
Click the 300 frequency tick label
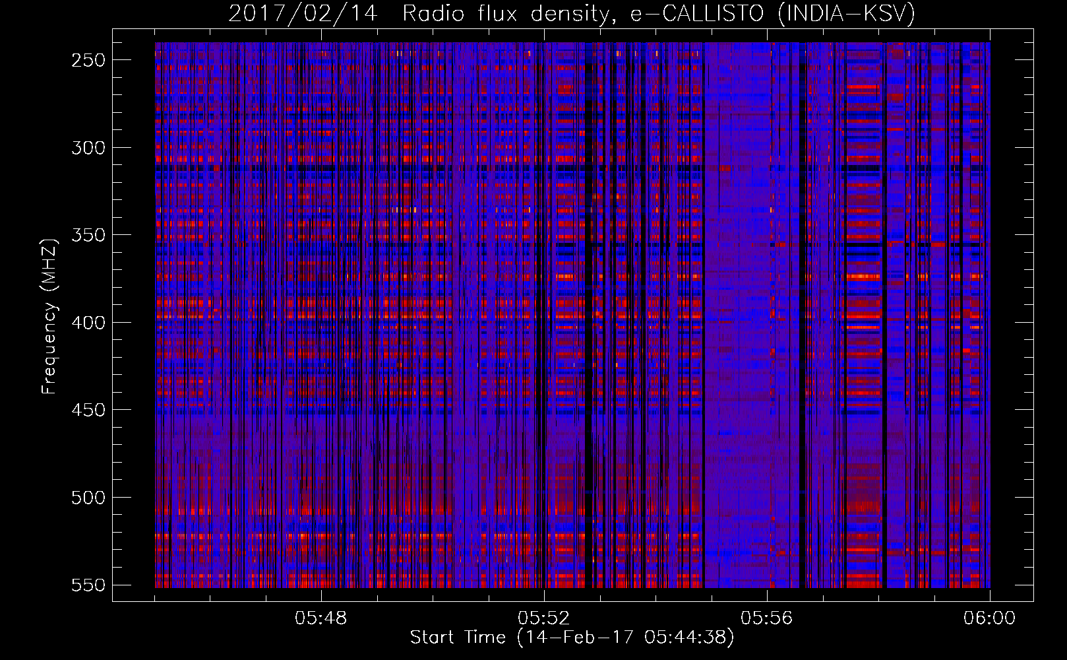point(88,148)
